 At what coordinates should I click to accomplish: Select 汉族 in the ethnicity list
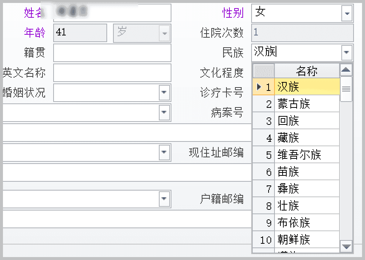(x=307, y=86)
